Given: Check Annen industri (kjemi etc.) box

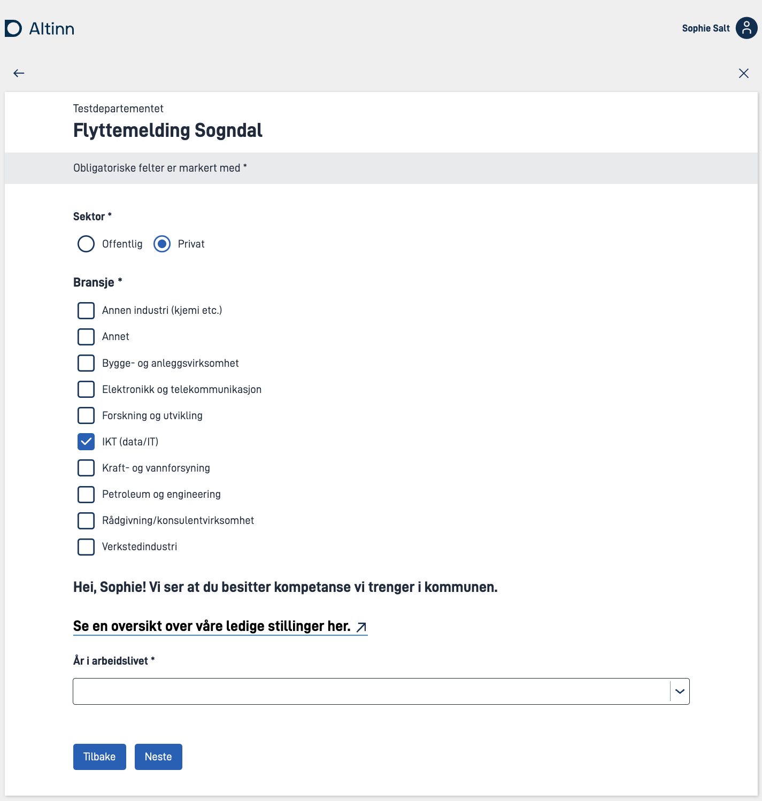Looking at the screenshot, I should pos(86,310).
